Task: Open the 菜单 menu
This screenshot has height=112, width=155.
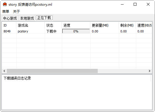Action: click(6, 11)
